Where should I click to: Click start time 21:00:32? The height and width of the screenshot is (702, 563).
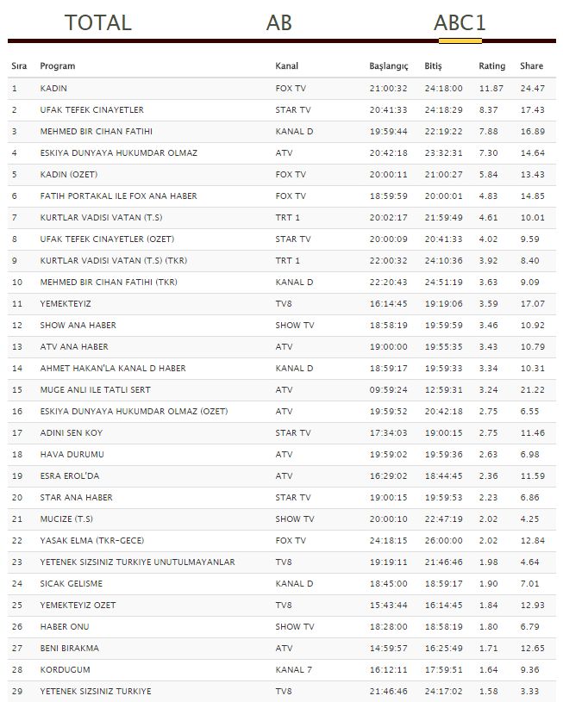click(389, 88)
